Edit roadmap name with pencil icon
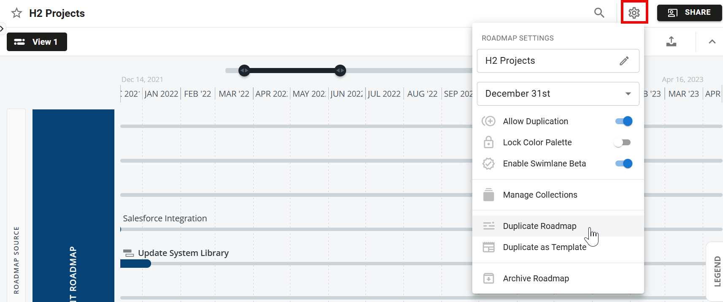This screenshot has width=723, height=302. click(624, 61)
